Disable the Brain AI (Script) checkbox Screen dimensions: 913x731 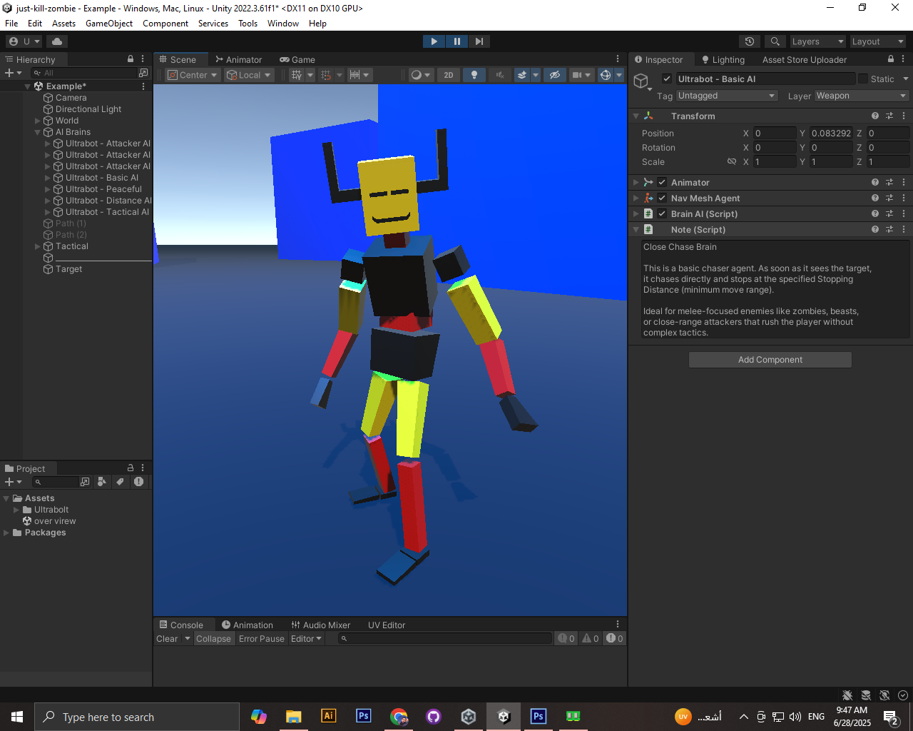pos(662,214)
